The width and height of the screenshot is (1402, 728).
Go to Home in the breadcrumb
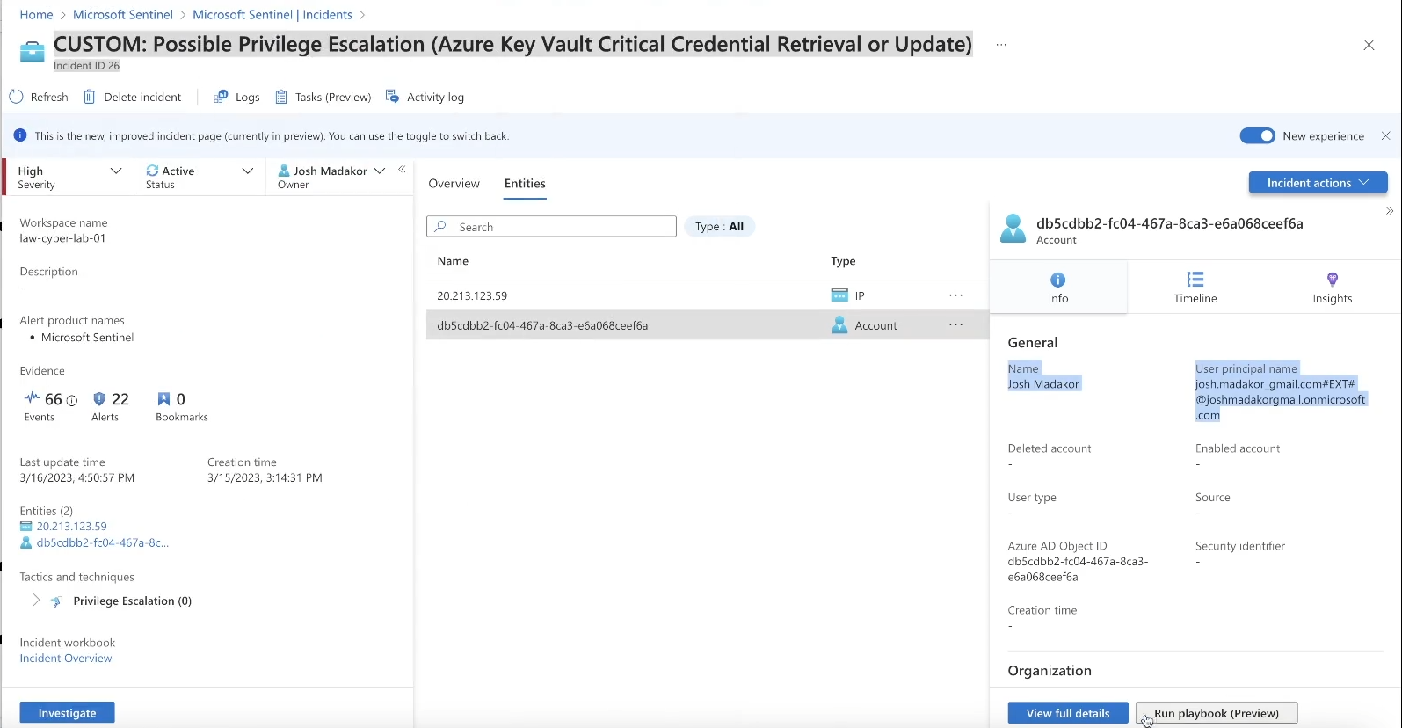coord(36,15)
